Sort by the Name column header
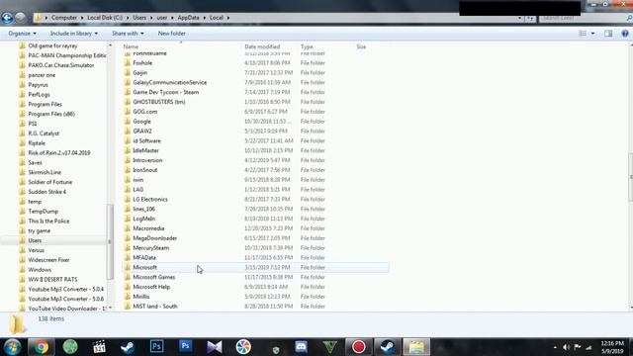The width and height of the screenshot is (633, 356). point(131,46)
